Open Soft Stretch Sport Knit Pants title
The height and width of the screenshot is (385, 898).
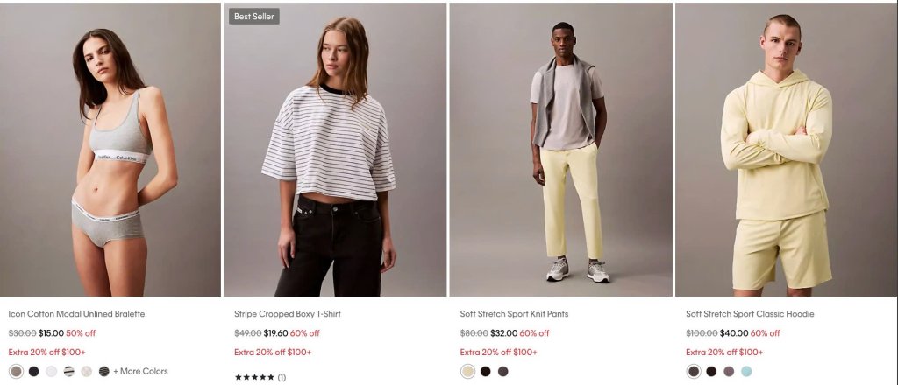click(x=514, y=313)
